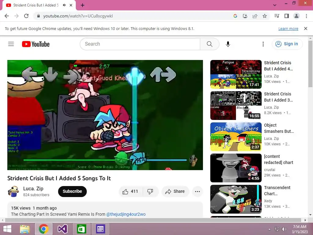Open more actions menu beside Share

[197, 192]
